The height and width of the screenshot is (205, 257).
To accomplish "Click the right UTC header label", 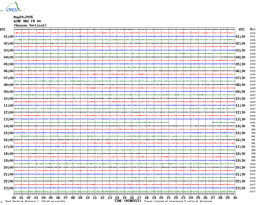I will [x=242, y=29].
